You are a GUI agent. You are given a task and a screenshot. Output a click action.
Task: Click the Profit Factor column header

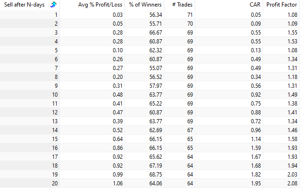[x=282, y=5]
